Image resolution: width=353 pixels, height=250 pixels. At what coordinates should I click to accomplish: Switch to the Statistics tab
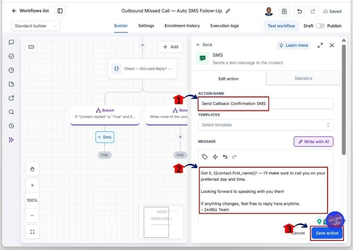pyautogui.click(x=303, y=78)
